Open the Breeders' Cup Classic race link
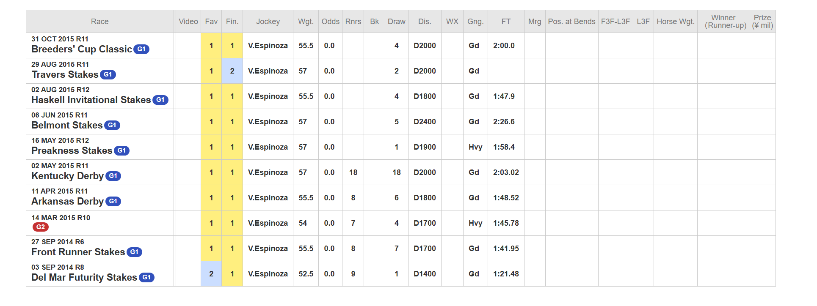This screenshot has width=817, height=306. coord(82,49)
